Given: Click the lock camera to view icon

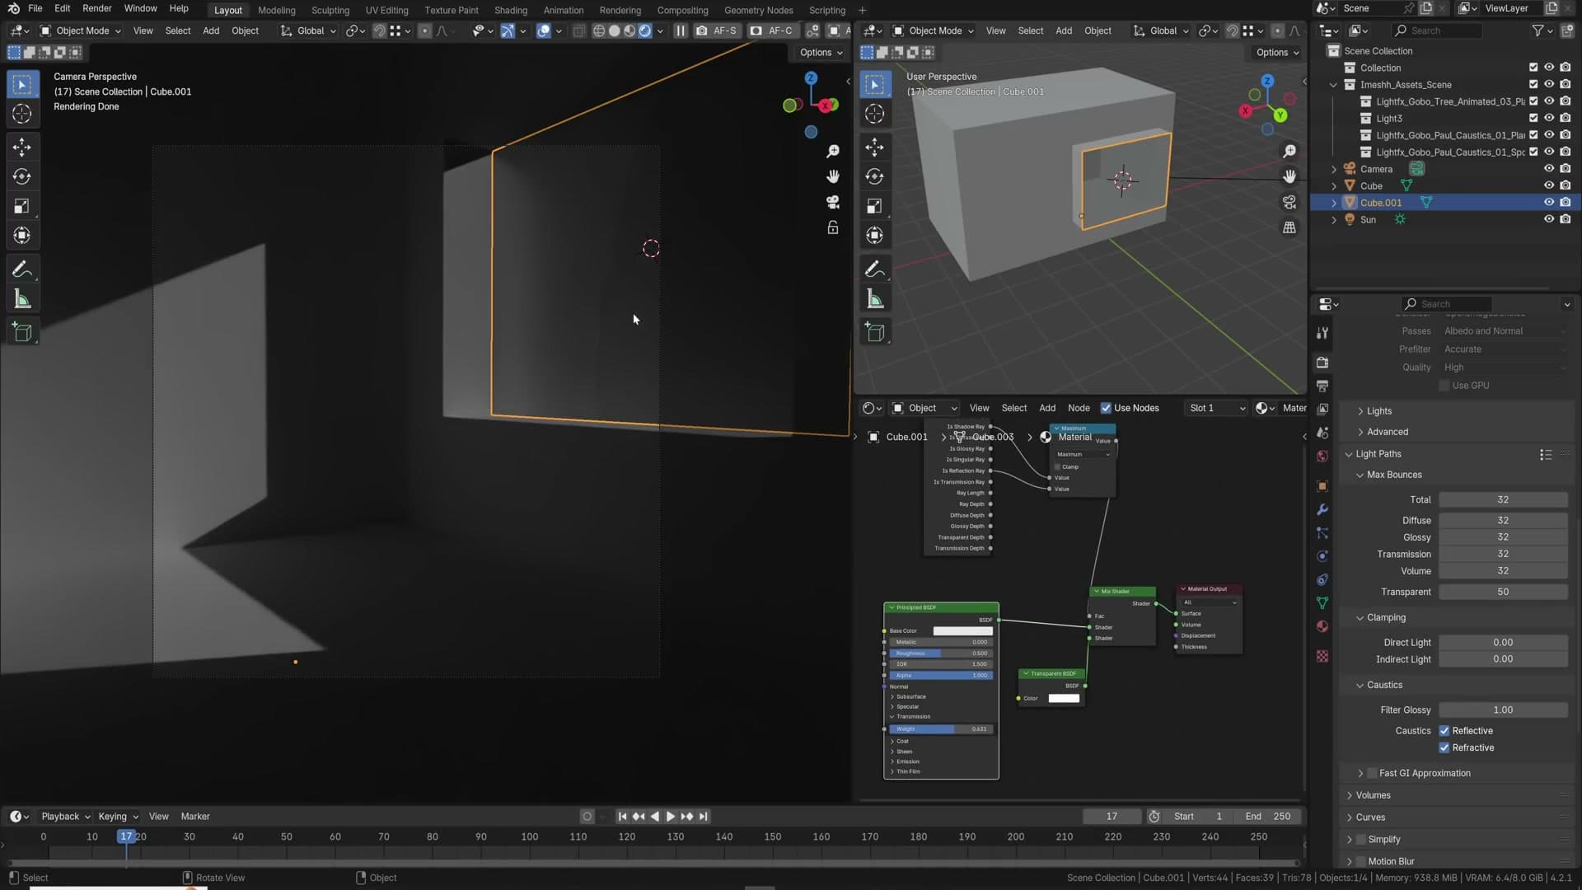Looking at the screenshot, I should tap(833, 227).
